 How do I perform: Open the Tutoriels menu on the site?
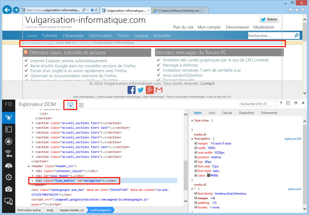tap(50, 36)
